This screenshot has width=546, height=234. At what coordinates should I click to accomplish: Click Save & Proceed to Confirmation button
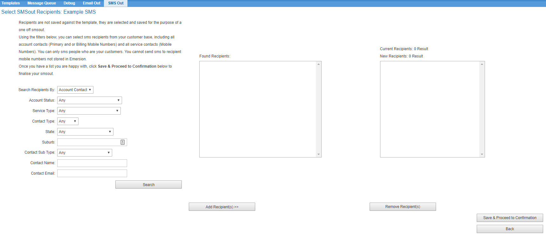(510, 218)
